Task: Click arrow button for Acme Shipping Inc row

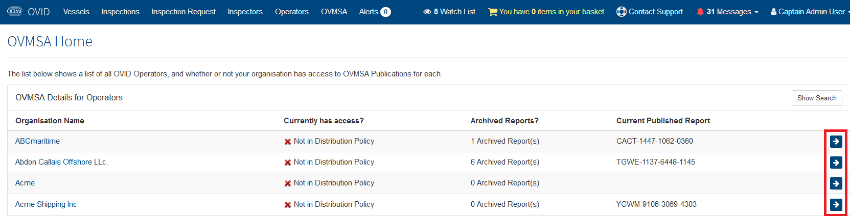Action: coord(836,204)
